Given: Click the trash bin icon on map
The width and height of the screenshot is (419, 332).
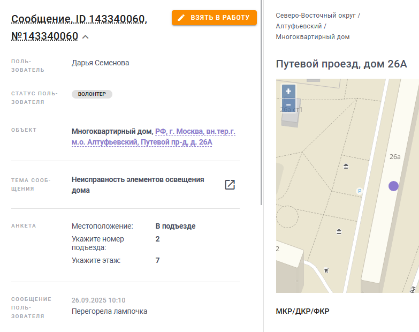Looking at the screenshot, I should (x=326, y=270).
